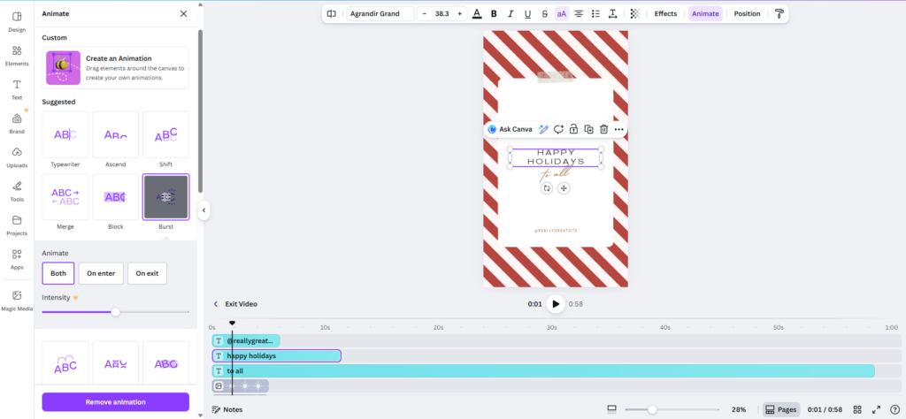The height and width of the screenshot is (419, 906).
Task: Open the Agrandir Grand font dropdown
Action: point(380,14)
